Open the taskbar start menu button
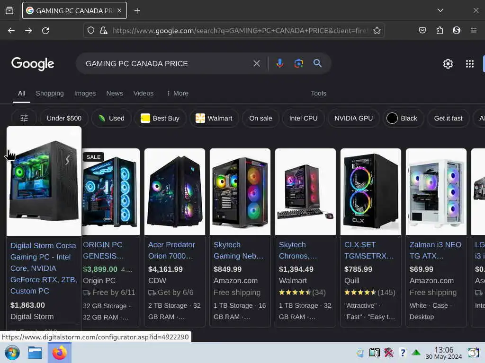 12,353
